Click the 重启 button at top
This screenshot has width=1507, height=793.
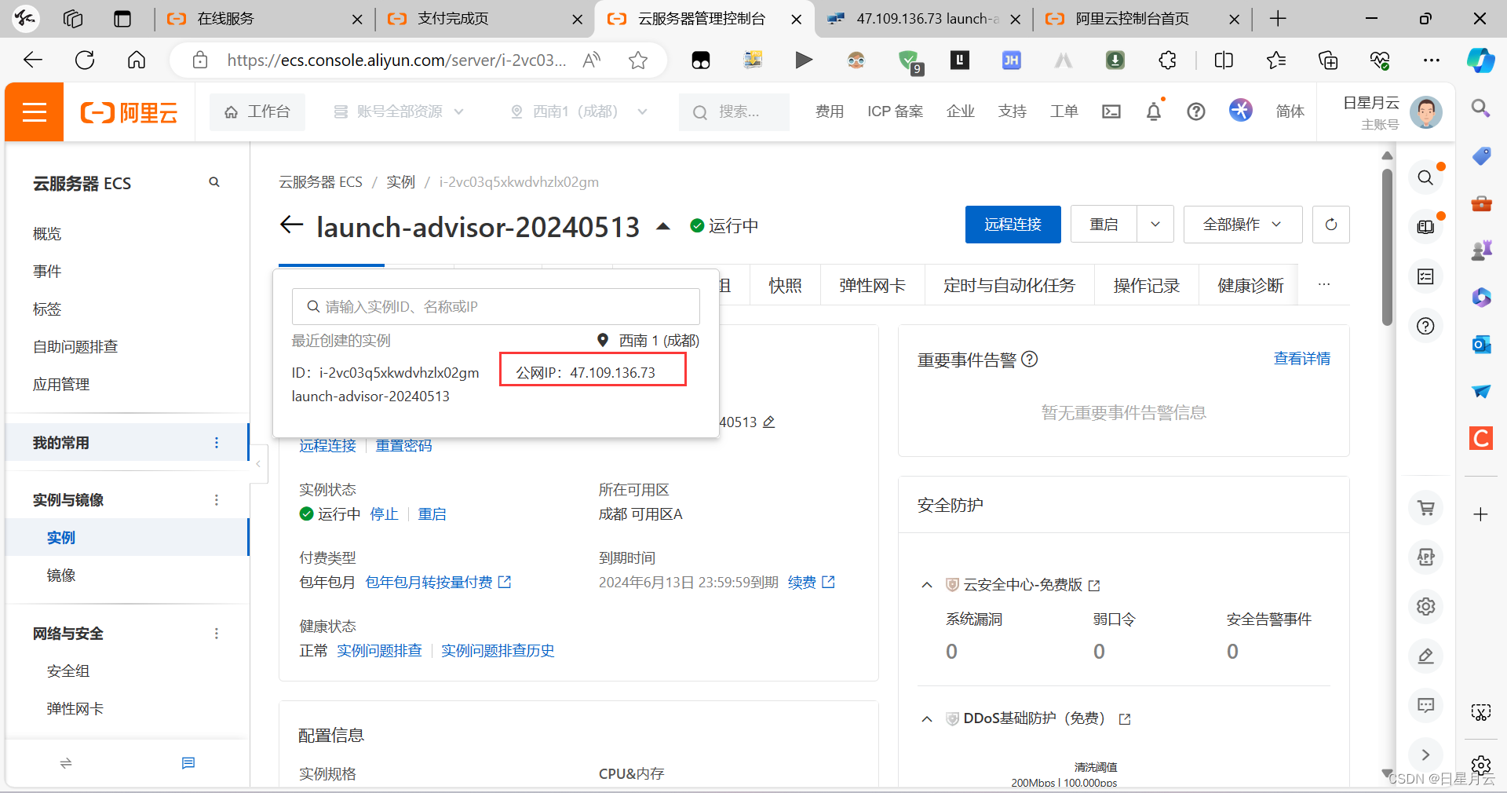[x=1104, y=225]
